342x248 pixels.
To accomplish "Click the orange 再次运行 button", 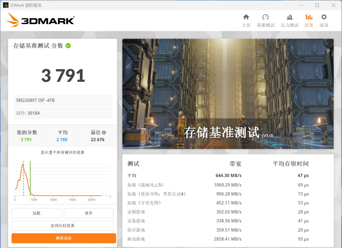I will pyautogui.click(x=64, y=238).
